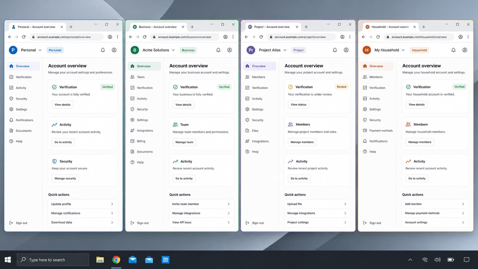Click Manage members in Household window
The width and height of the screenshot is (478, 269).
click(x=420, y=142)
